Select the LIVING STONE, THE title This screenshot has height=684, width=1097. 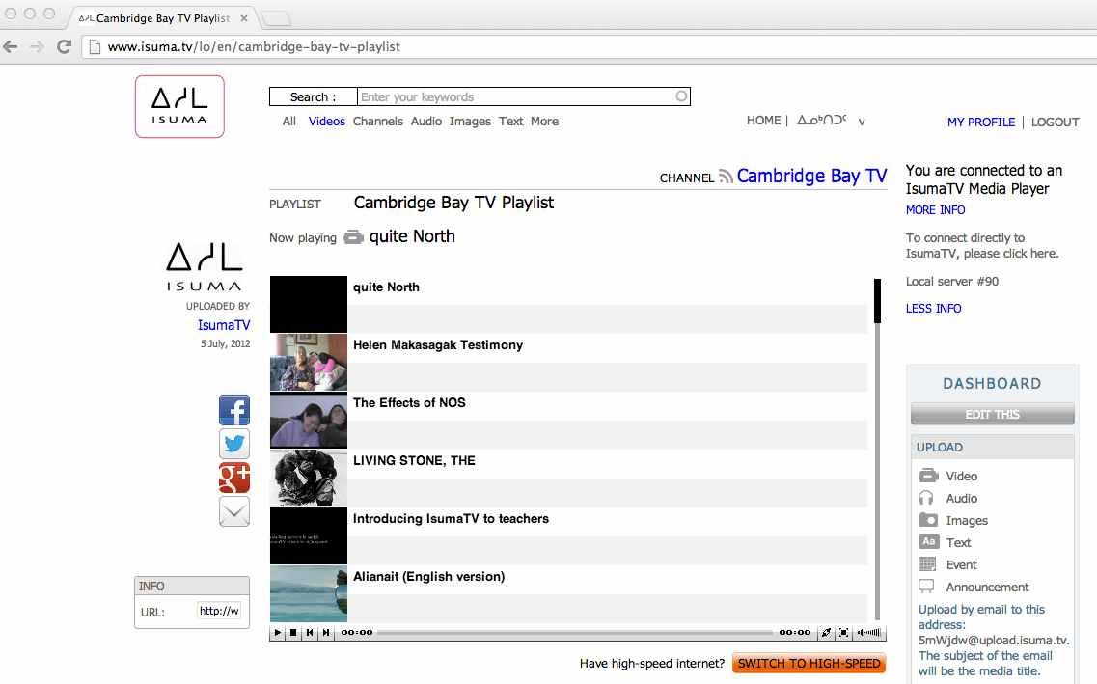pyautogui.click(x=414, y=460)
